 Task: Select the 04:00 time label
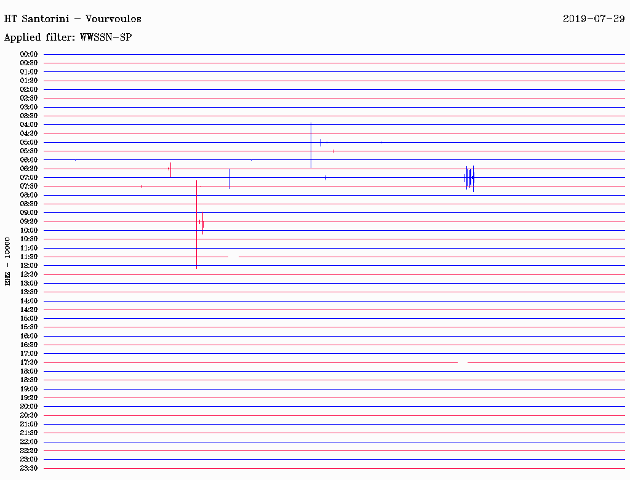coord(29,125)
